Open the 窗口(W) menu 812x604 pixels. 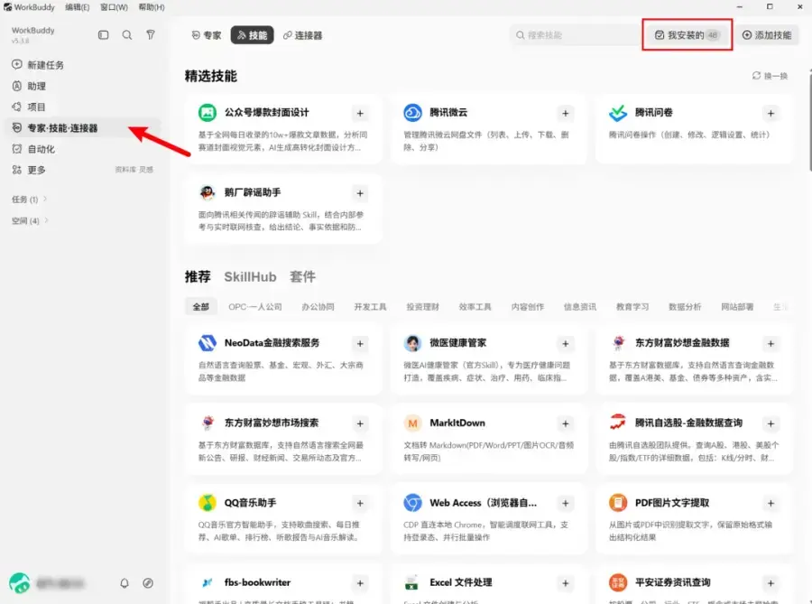point(114,7)
